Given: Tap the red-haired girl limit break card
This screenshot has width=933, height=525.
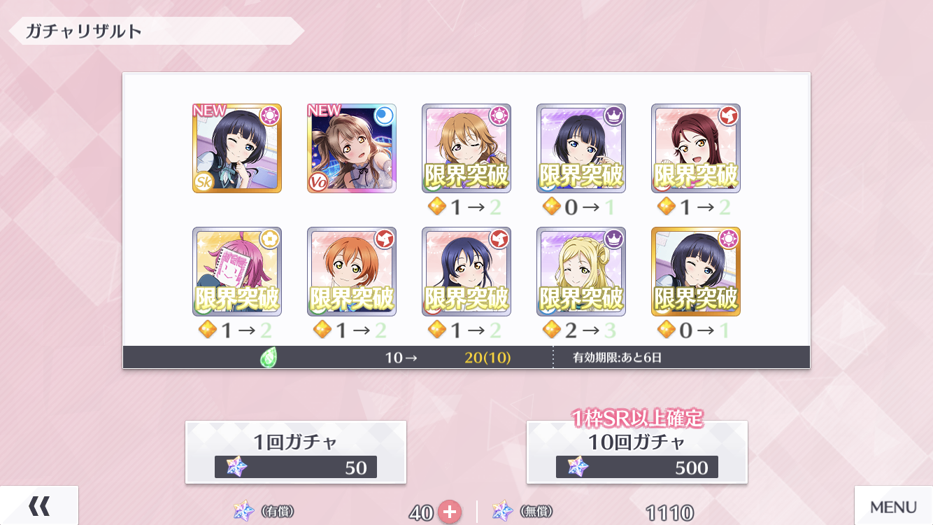Looking at the screenshot, I should tap(696, 148).
